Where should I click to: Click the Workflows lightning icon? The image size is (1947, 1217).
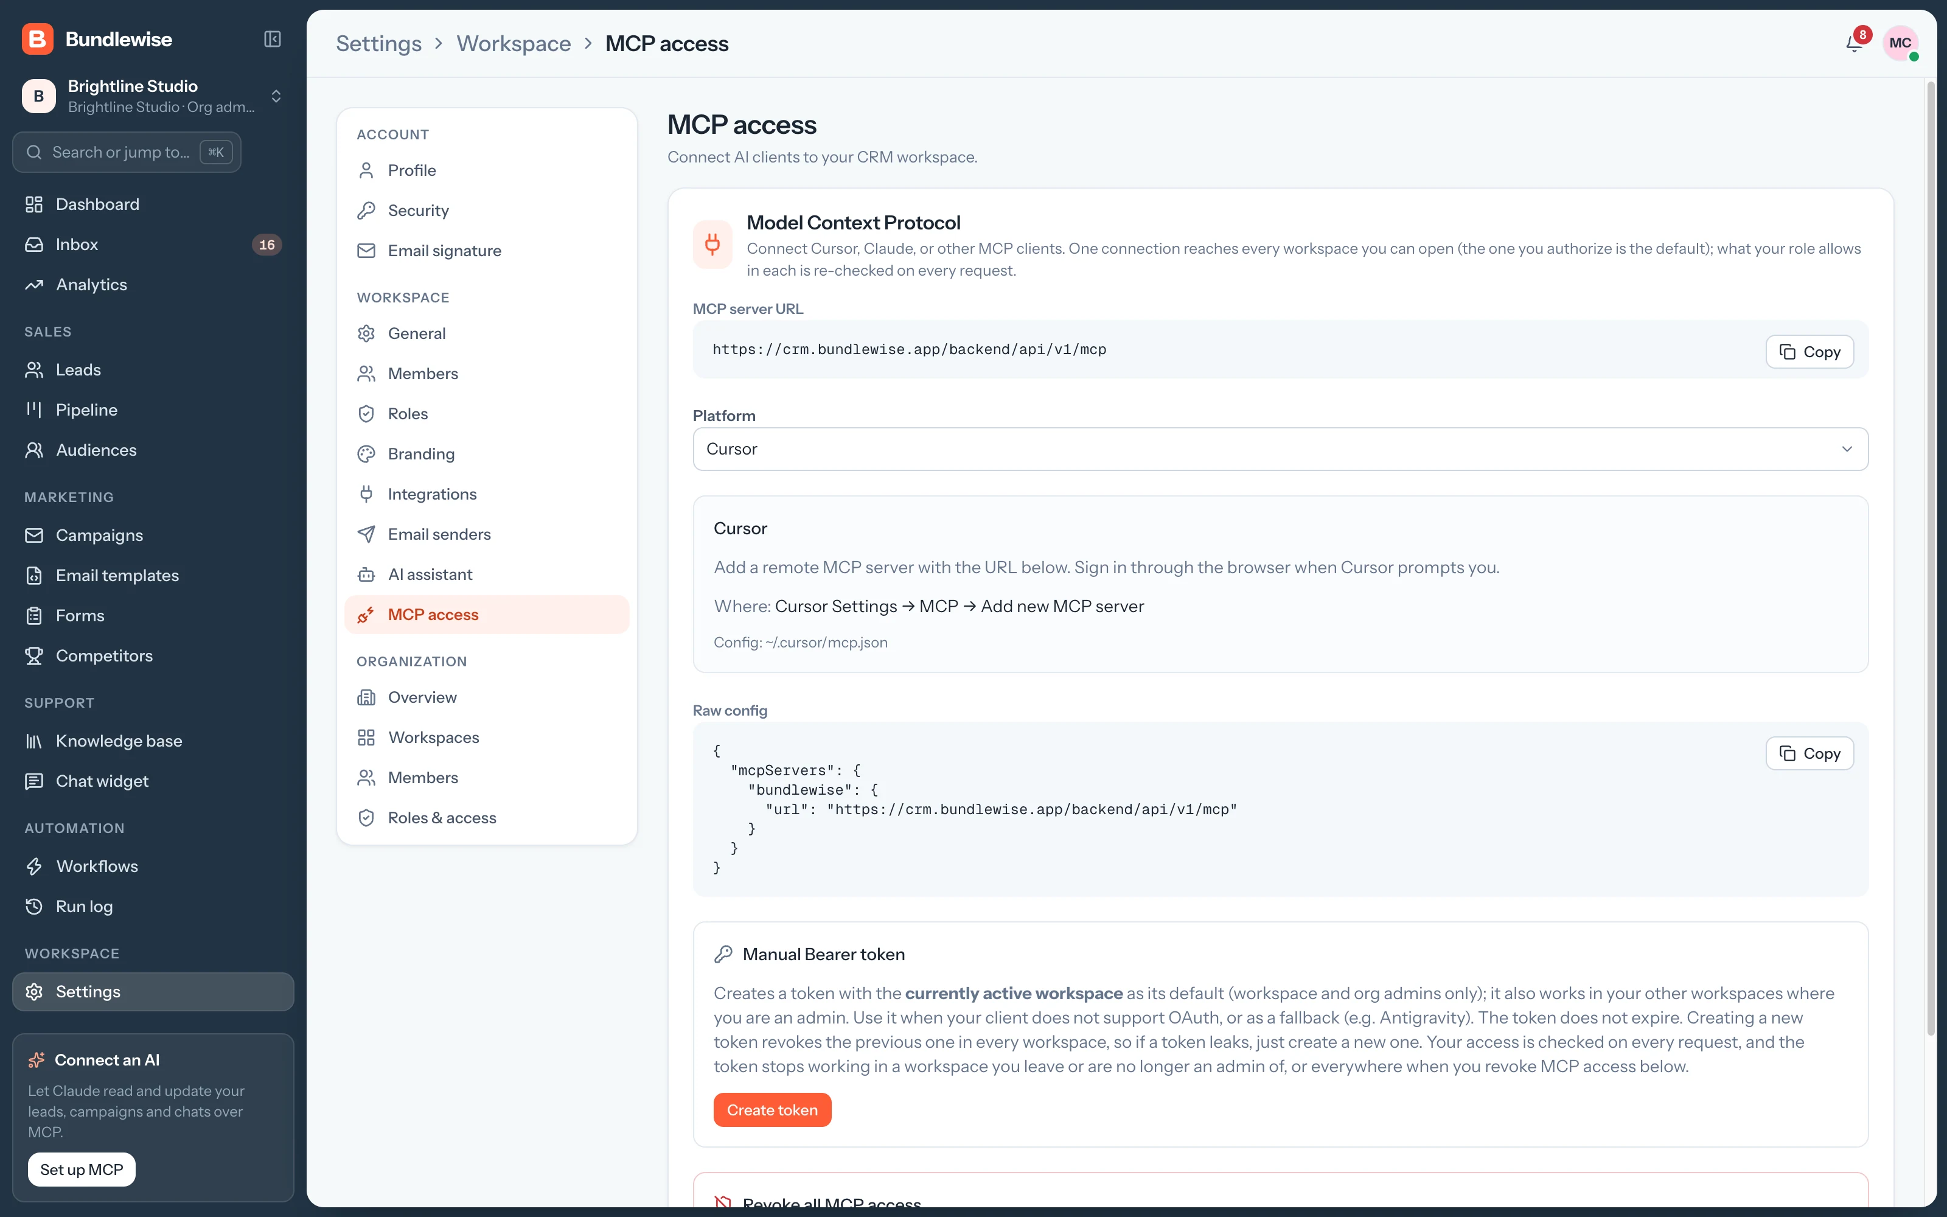(x=34, y=867)
